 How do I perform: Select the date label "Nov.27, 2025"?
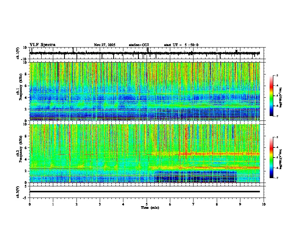[x=105, y=45]
